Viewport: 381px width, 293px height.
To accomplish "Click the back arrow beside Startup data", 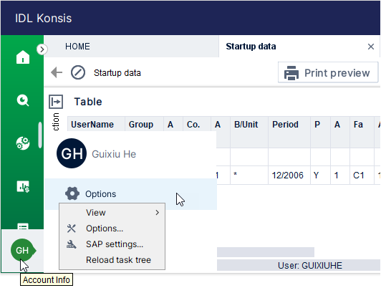I will pyautogui.click(x=57, y=72).
